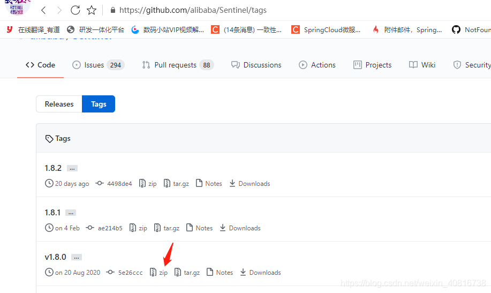The height and width of the screenshot is (293, 491).
Task: Go forward with the browser forward arrow
Action: click(59, 10)
